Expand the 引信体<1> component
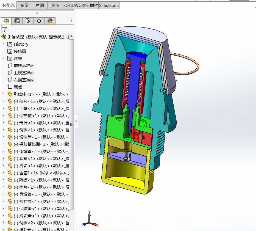Screen dimensions: 256x231 point(3,94)
